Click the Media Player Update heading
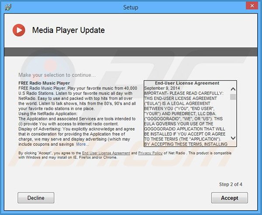Viewport: 262px width, 215px height. 69,30
